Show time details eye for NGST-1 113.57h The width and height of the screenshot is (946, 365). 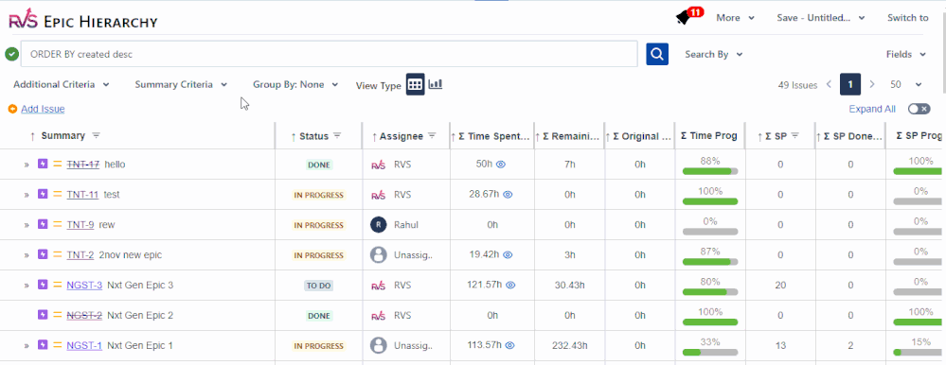tap(510, 345)
